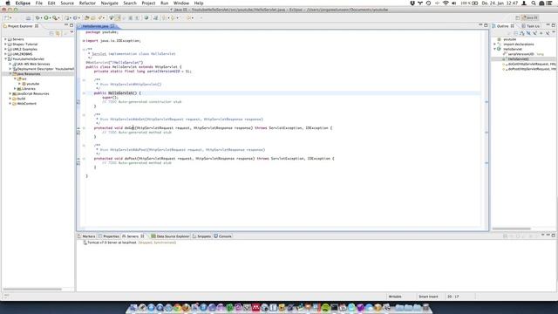
Task: Open Project Explorer view menu arrow
Action: tap(71, 33)
